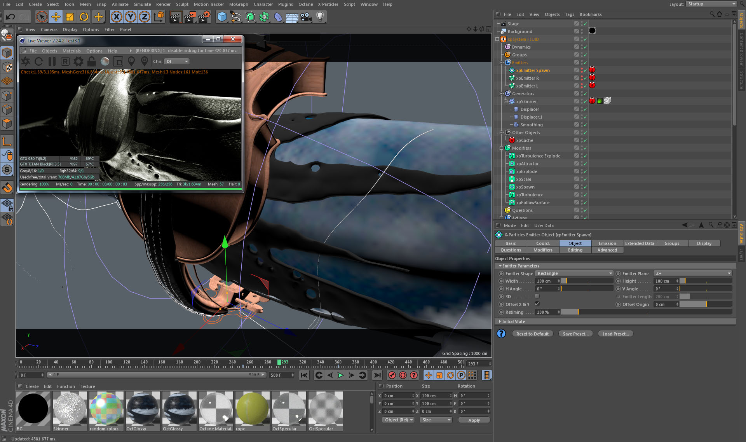This screenshot has height=442, width=746.
Task: Enable the 3D emitter checkbox
Action: 537,296
